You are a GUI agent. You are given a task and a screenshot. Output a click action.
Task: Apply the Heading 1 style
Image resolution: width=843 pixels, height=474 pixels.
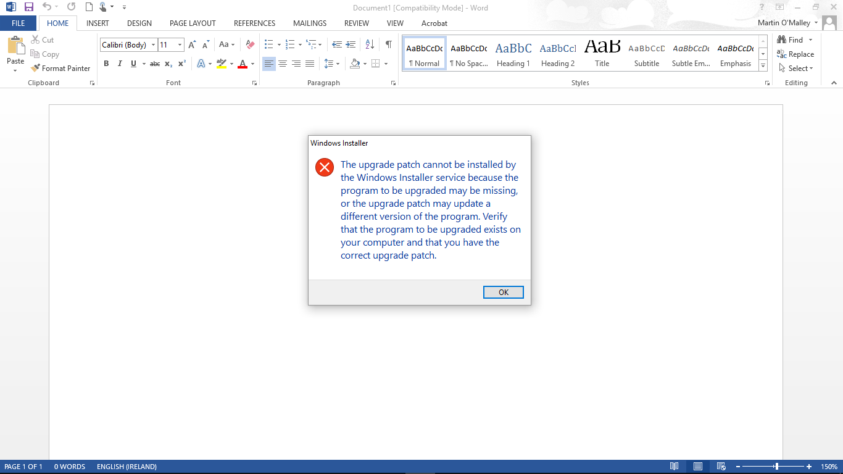tap(513, 54)
